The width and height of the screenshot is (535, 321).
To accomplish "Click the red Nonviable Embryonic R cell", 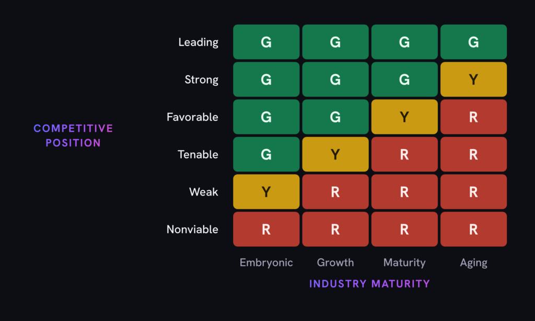I will point(266,229).
